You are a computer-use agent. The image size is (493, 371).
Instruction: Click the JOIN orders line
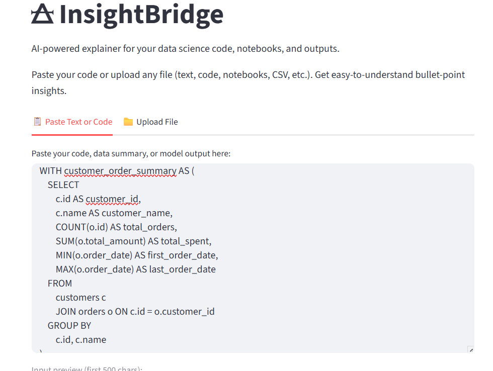tap(135, 311)
